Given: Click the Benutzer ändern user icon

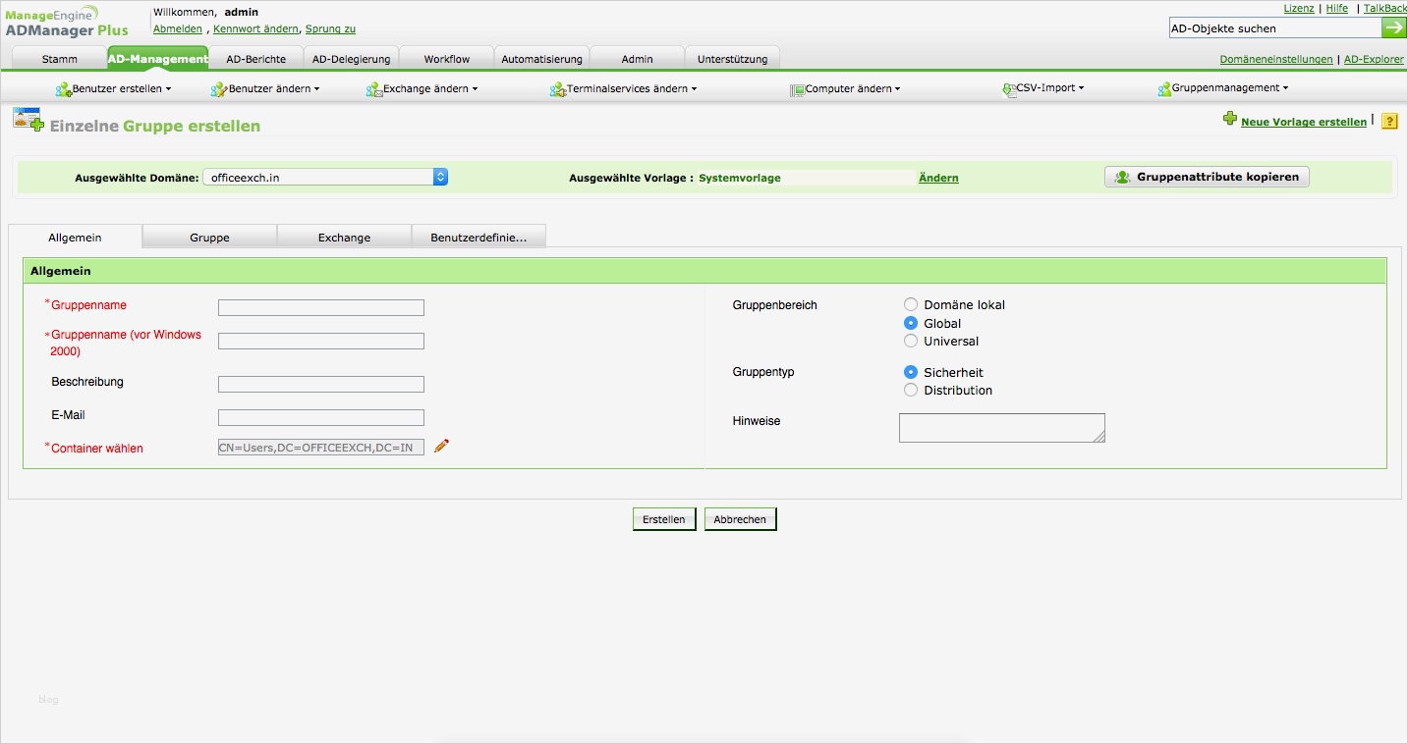Looking at the screenshot, I should 219,89.
